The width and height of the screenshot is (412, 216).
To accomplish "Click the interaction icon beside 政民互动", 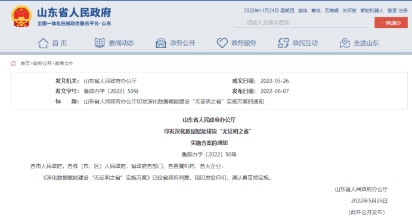I will [x=283, y=43].
